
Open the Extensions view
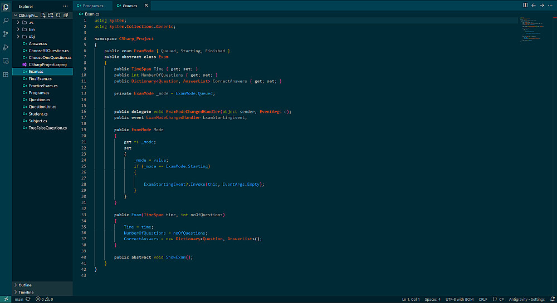coord(6,74)
